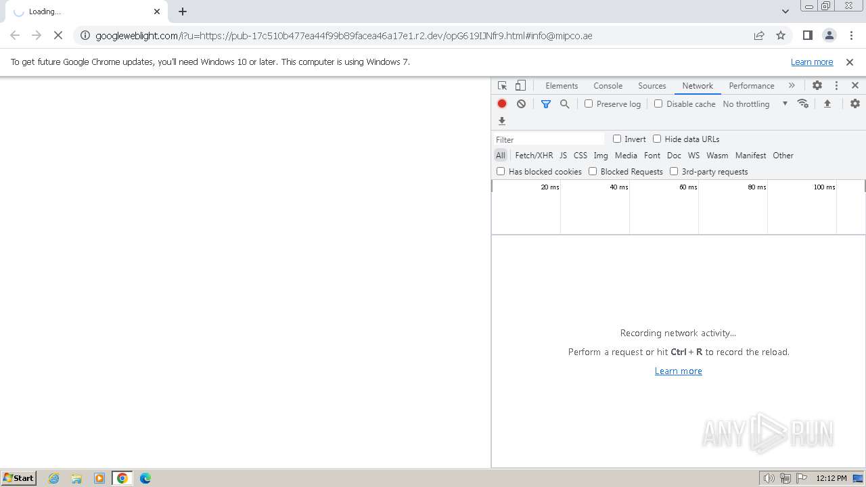
Task: Open Microsoft Edge from the taskbar
Action: pyautogui.click(x=145, y=478)
